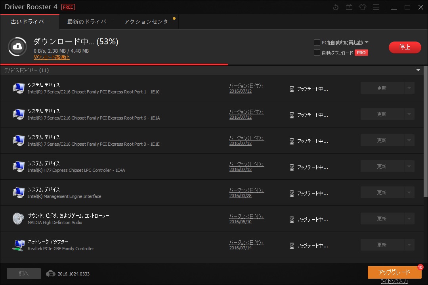Click hourglass icon in Realtek PCIe GBE row
The width and height of the screenshot is (428, 285).
(292, 246)
